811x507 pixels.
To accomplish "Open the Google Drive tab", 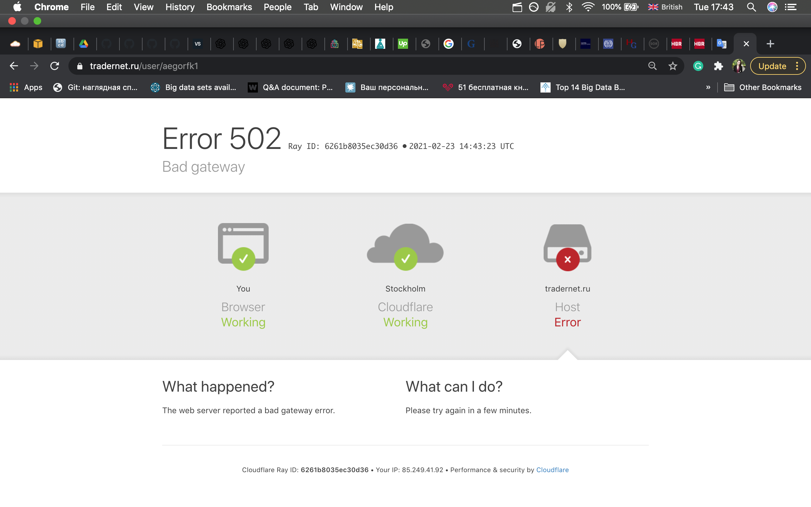I will click(x=83, y=44).
